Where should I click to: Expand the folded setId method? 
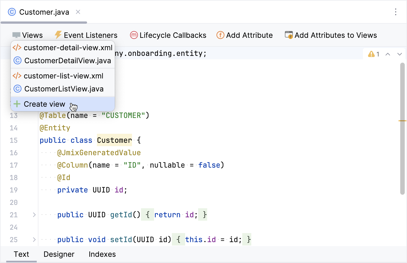(34, 240)
